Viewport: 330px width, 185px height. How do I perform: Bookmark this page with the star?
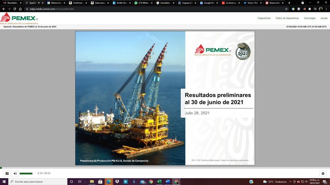pyautogui.click(x=286, y=9)
